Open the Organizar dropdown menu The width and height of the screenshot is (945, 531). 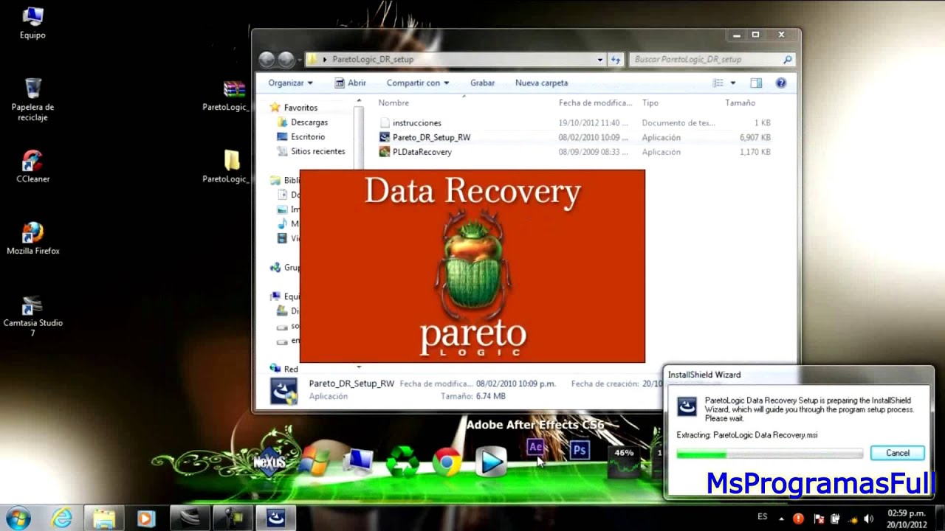point(290,83)
